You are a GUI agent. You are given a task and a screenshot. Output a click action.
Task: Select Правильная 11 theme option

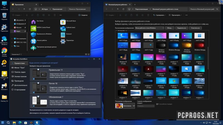click(x=65, y=74)
